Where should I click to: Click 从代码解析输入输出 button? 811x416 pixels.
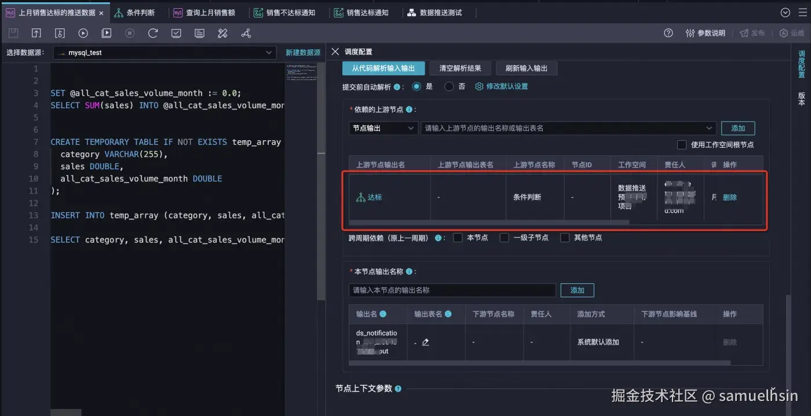click(x=383, y=68)
